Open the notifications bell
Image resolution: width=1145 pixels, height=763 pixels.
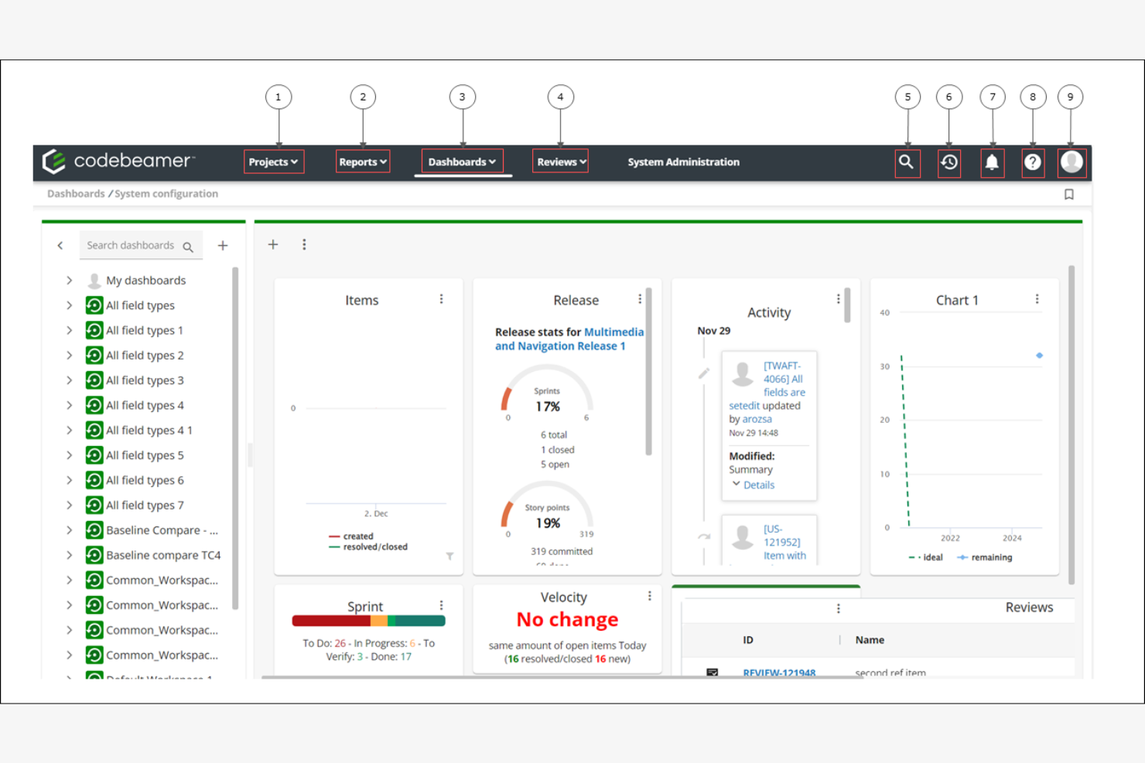992,162
